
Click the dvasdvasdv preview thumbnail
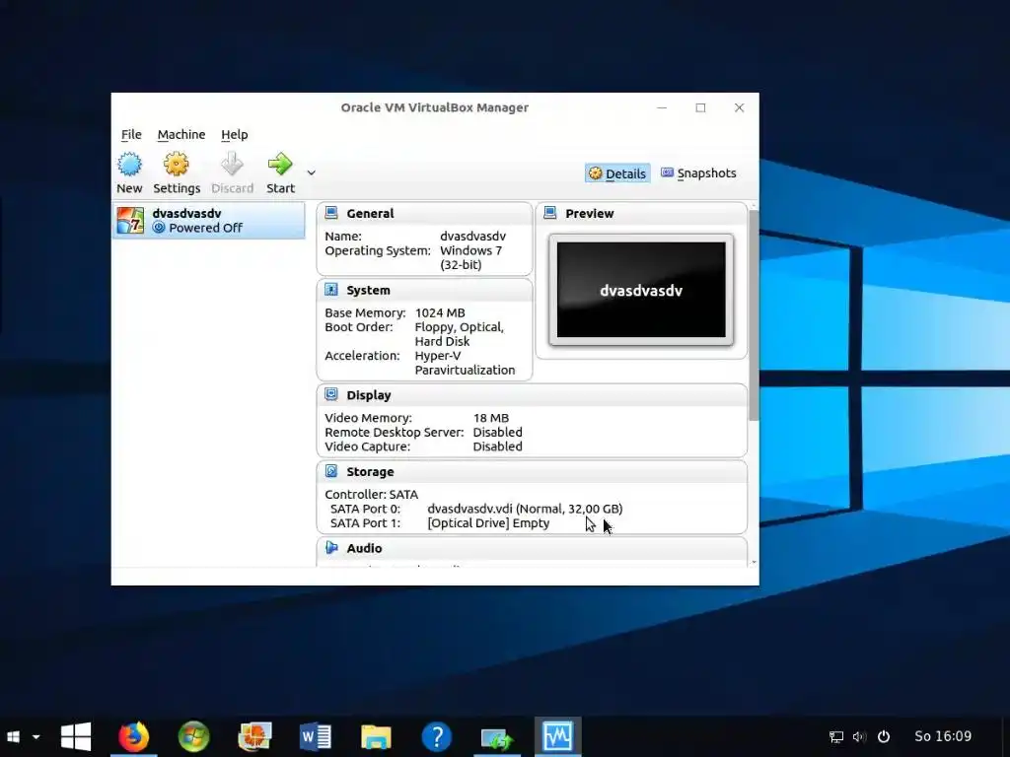coord(641,290)
